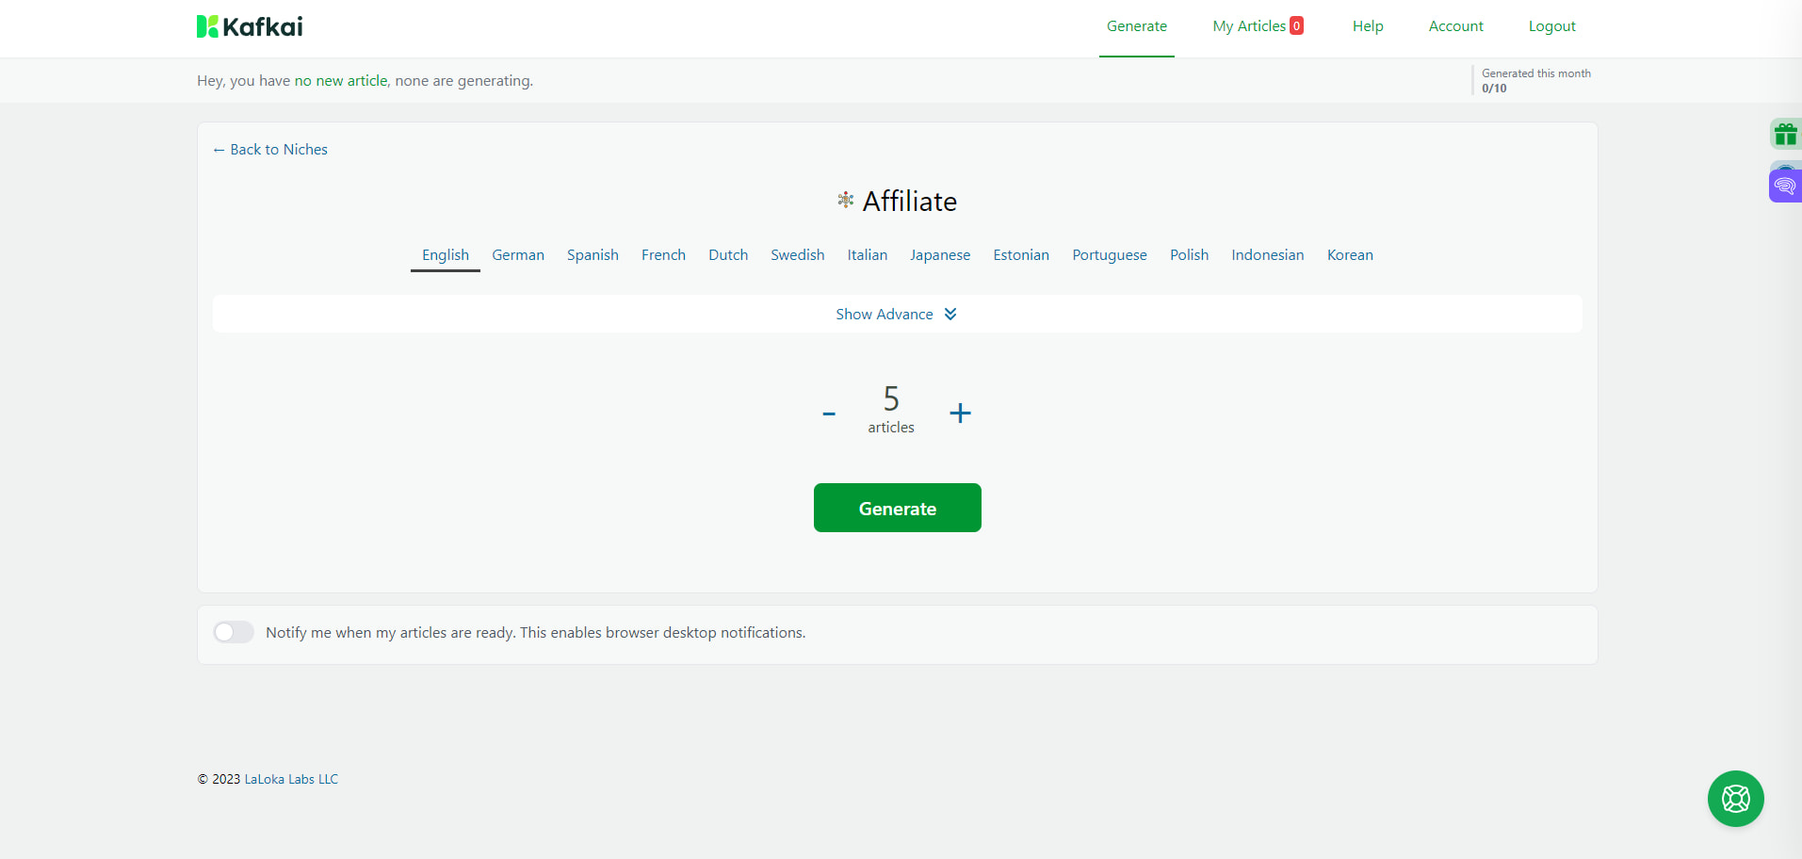The width and height of the screenshot is (1802, 859).
Task: Click the snowflake icon beside Affiliate heading
Action: [x=845, y=200]
